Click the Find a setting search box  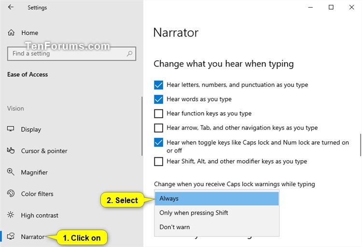pyautogui.click(x=71, y=54)
